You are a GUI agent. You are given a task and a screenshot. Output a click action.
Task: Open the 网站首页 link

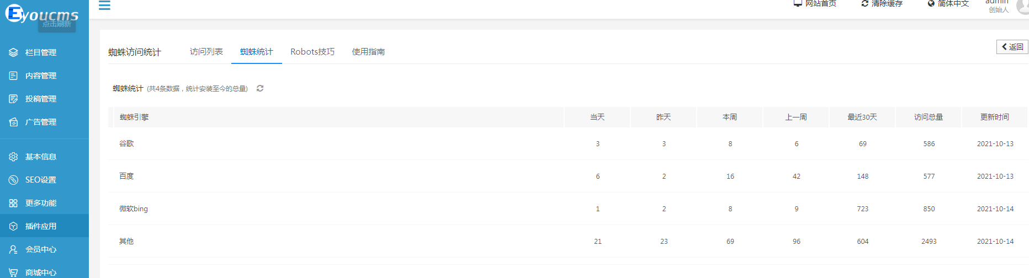(x=815, y=3)
